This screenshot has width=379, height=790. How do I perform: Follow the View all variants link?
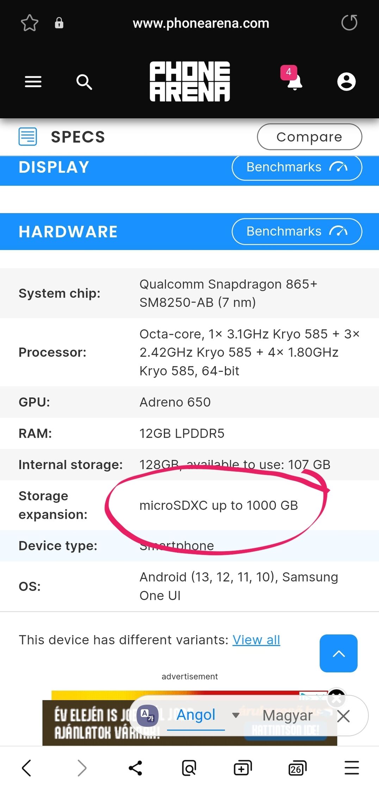(256, 640)
